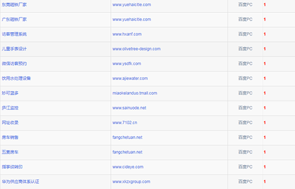Visit www.yuehaicitie.com in the 东莞磁铁厂家 row
This screenshot has height=189, width=295.
(x=132, y=5)
